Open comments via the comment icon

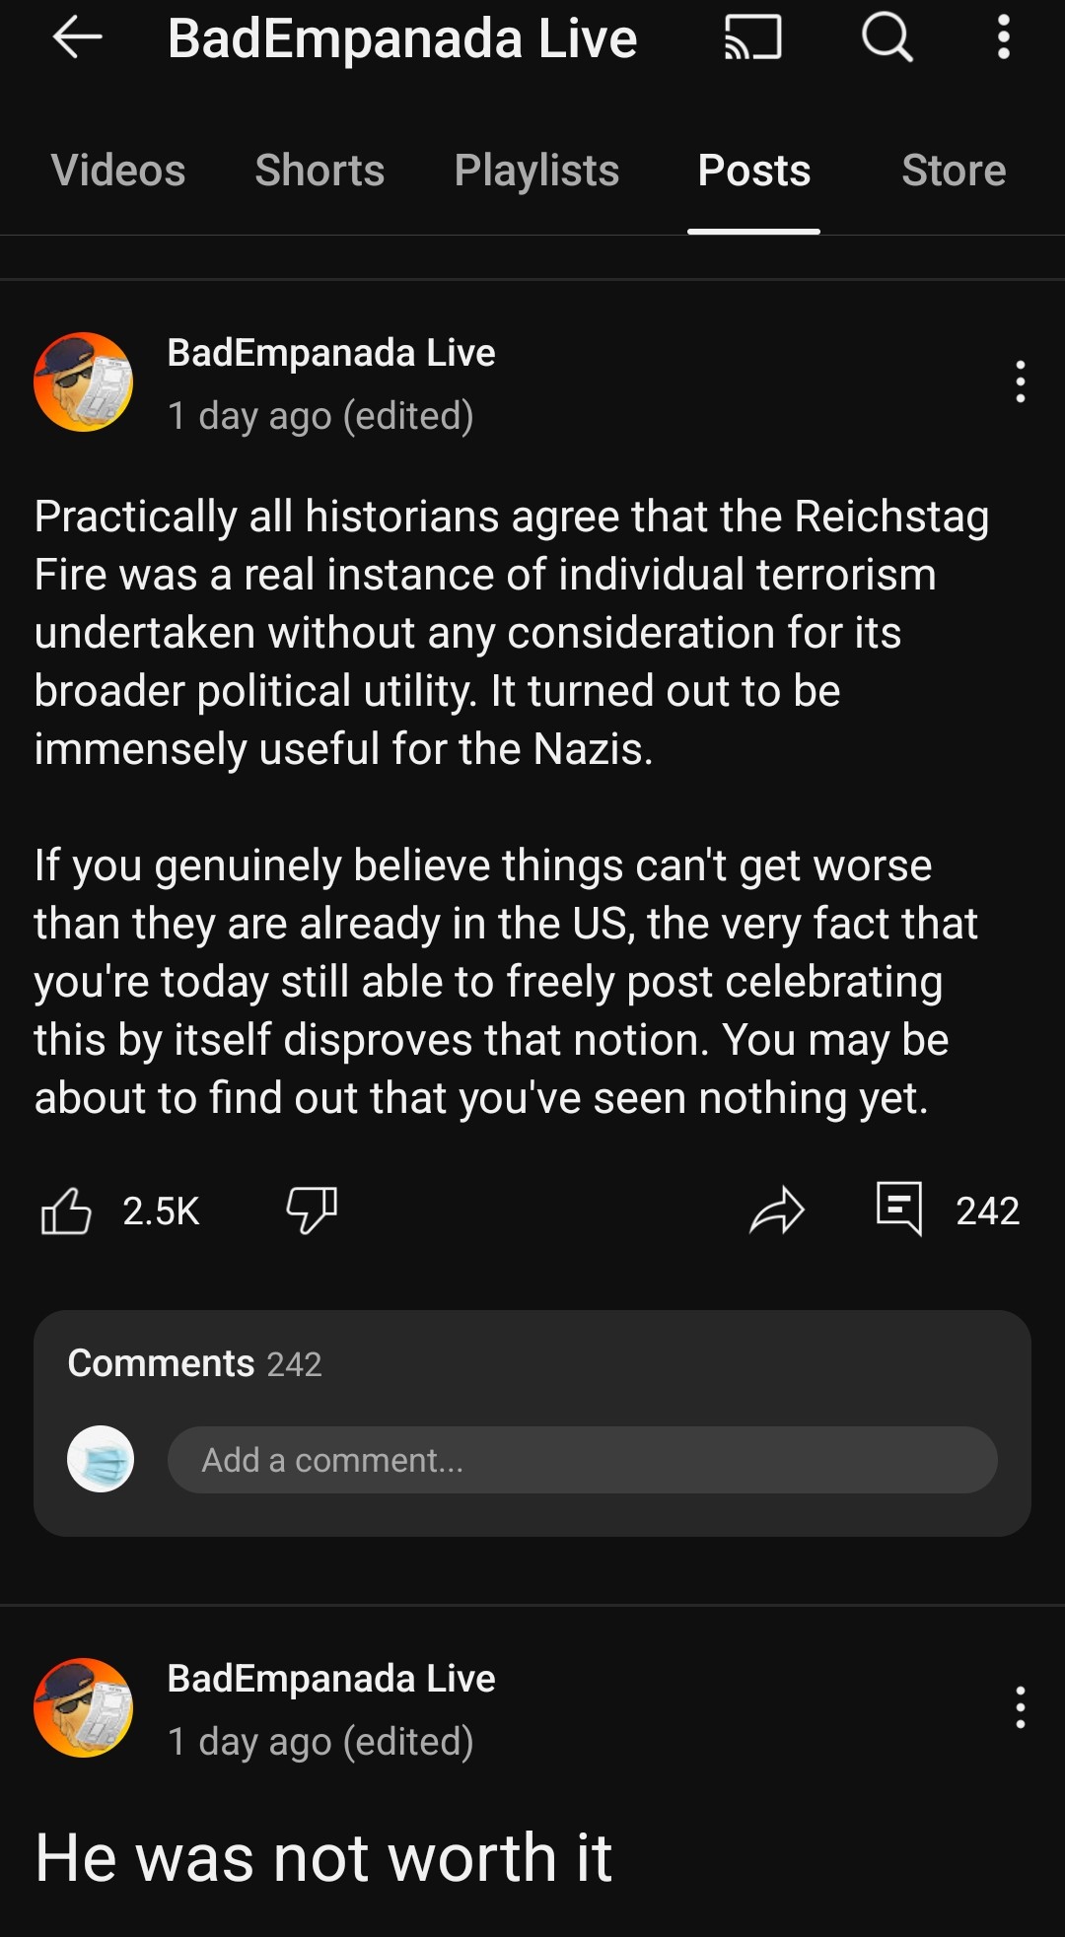[899, 1209]
